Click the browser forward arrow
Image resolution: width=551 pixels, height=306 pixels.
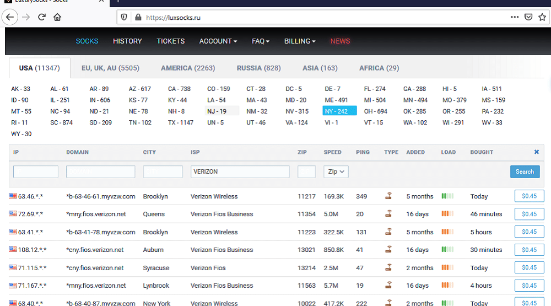click(x=26, y=17)
